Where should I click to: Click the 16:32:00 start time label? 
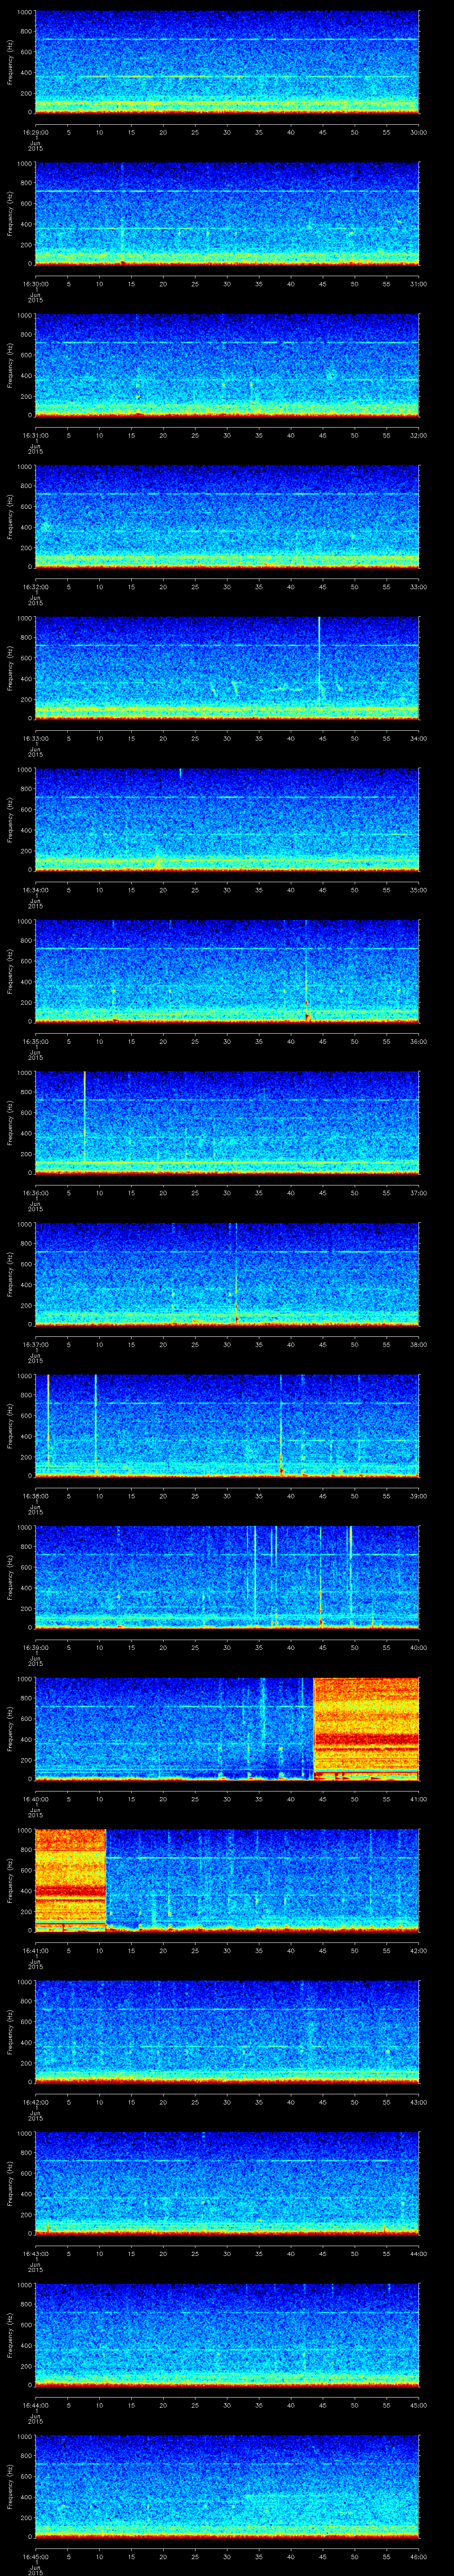35,587
